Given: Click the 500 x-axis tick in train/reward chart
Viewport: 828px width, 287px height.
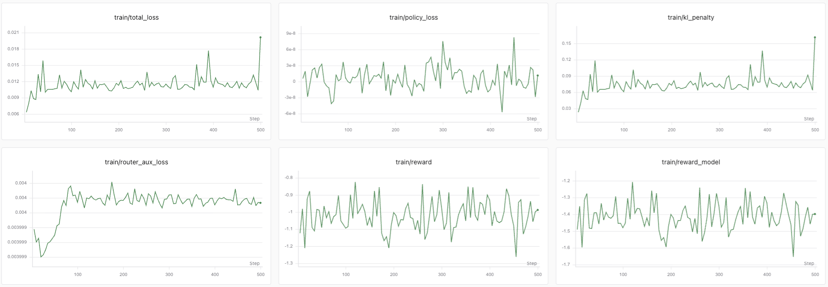Looking at the screenshot, I should pos(538,275).
